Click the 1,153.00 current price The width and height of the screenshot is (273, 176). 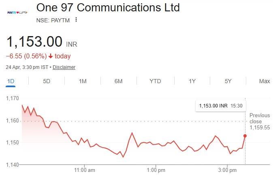click(x=34, y=42)
